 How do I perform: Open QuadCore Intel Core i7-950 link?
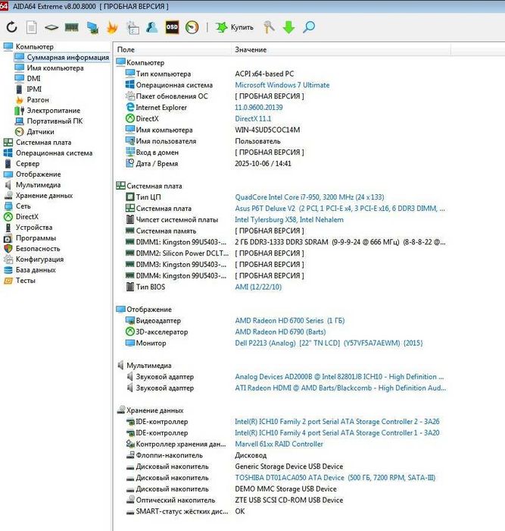(310, 197)
